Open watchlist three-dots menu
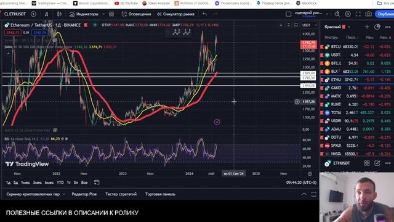 point(388,27)
